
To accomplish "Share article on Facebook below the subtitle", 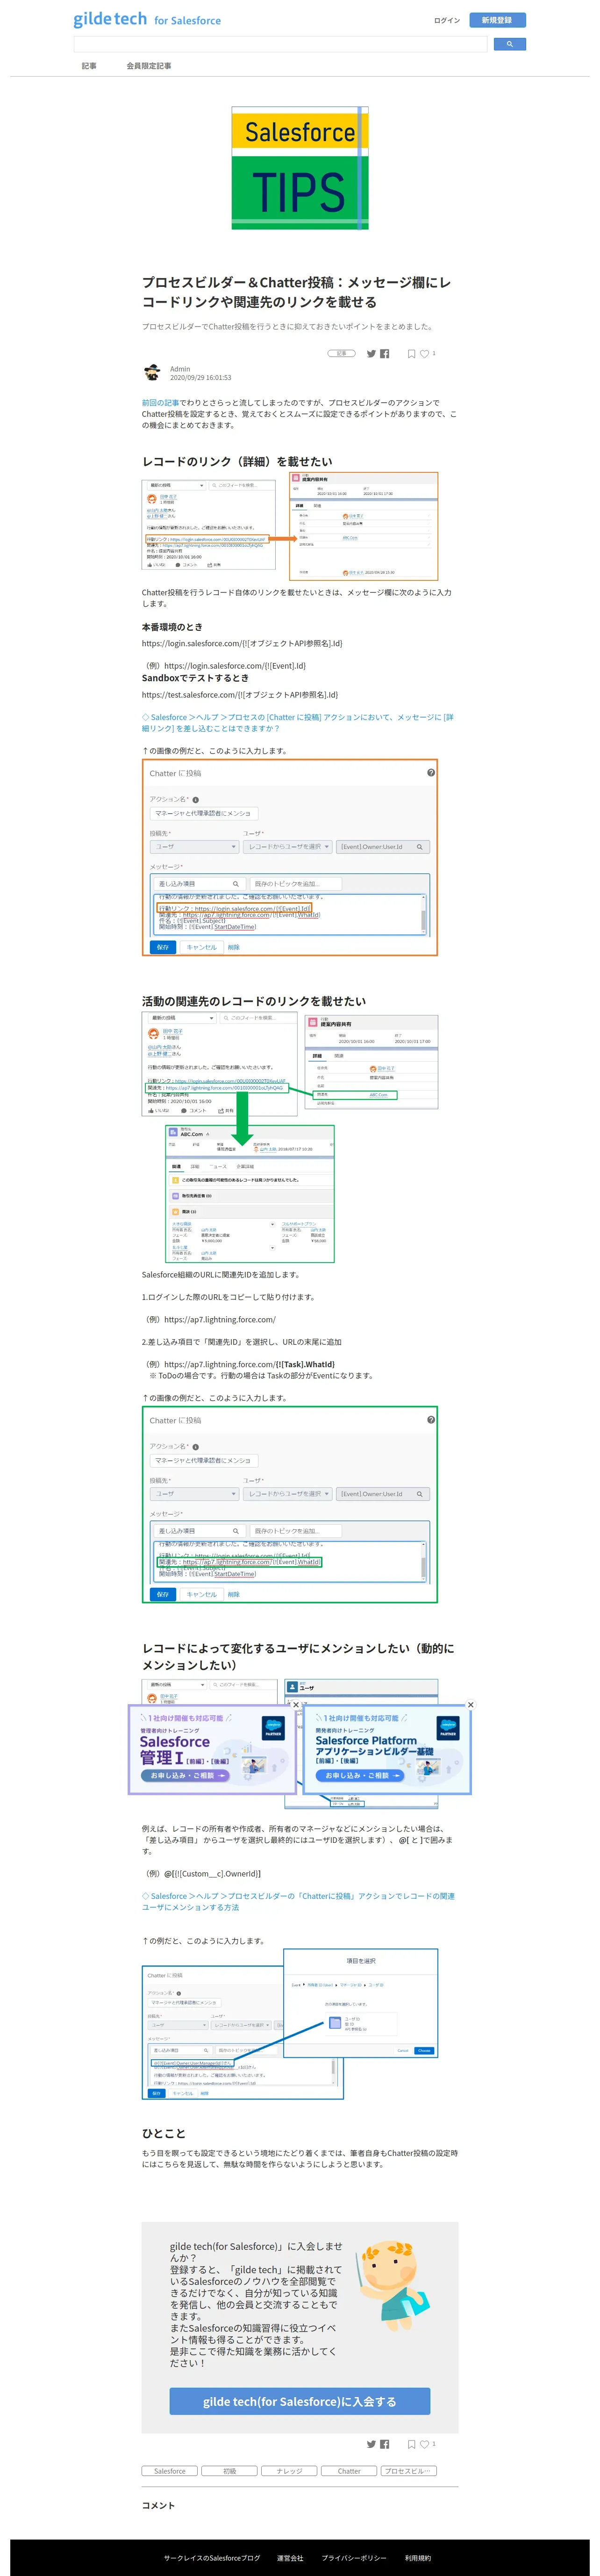I will [x=385, y=354].
